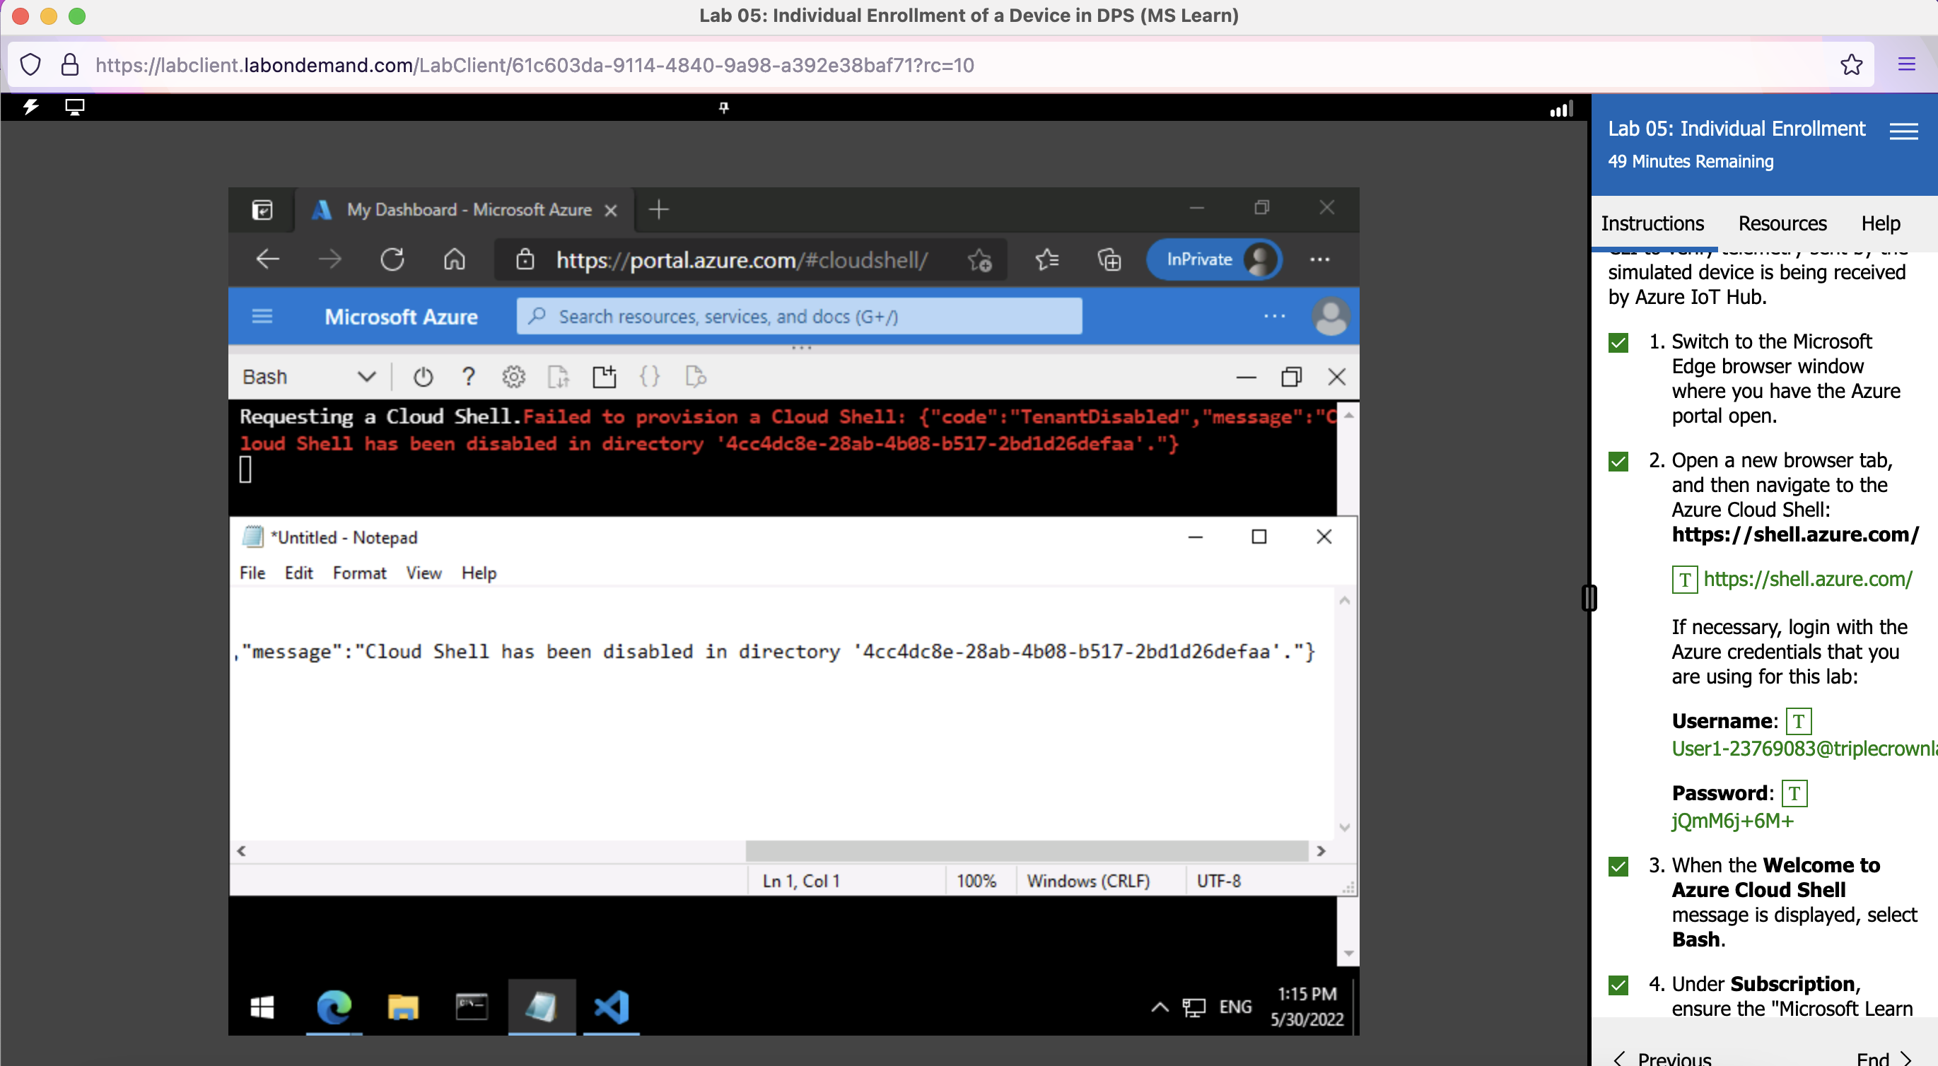
Task: Open Azure account avatar menu
Action: tap(1330, 317)
